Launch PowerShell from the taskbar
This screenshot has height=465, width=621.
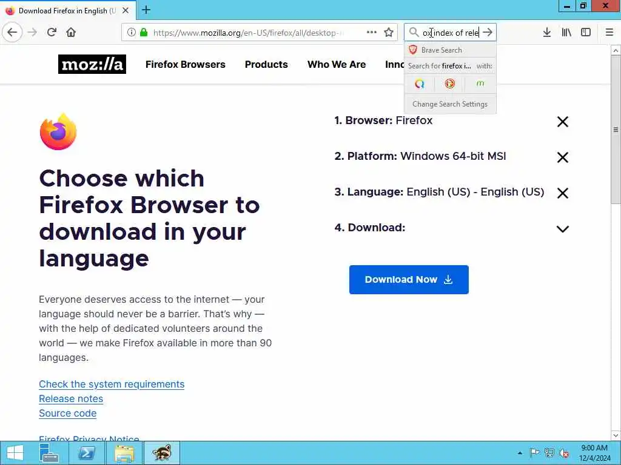[x=86, y=453]
